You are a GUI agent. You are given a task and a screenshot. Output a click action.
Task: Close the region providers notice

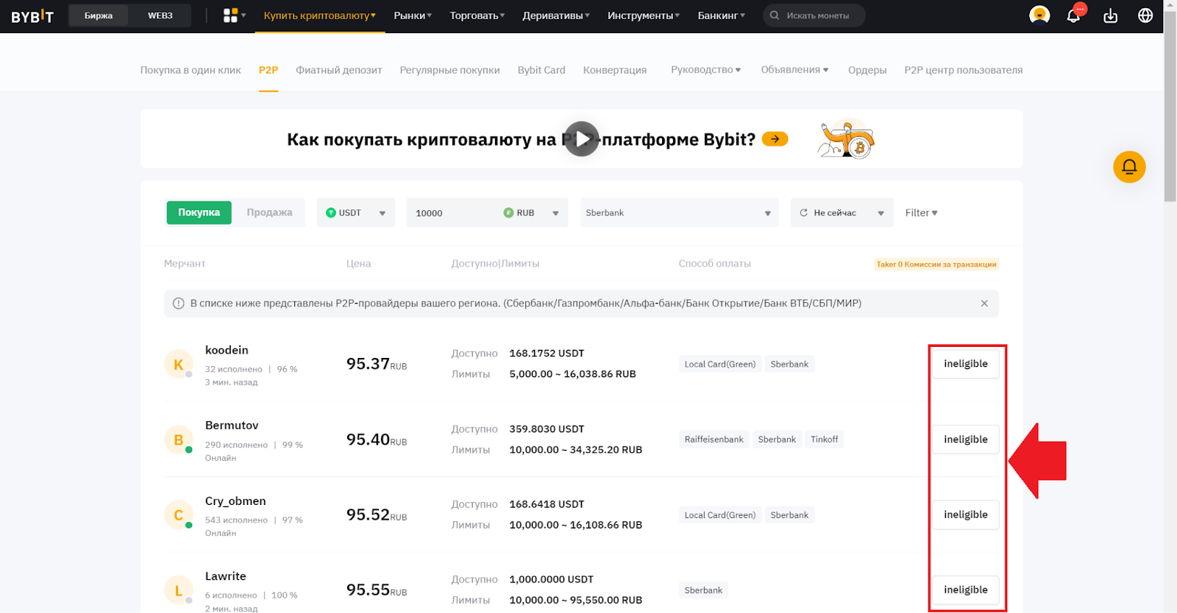984,304
